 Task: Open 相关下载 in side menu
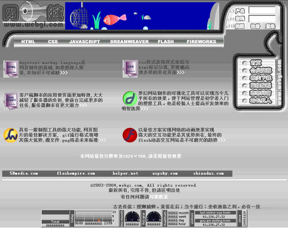coord(261,78)
